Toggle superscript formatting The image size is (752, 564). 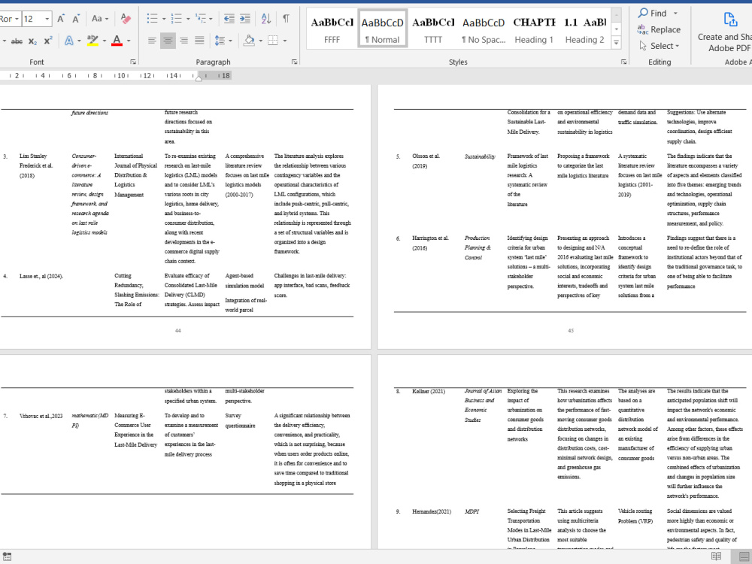coord(47,41)
